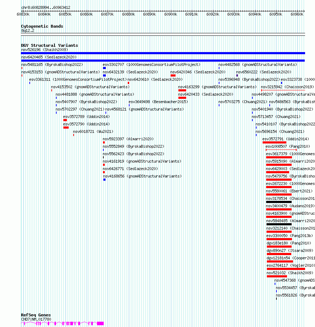This screenshot has height=327, width=315.
Task: Click nsv521032 (Shaikh2009) label
Action: pos(290,273)
